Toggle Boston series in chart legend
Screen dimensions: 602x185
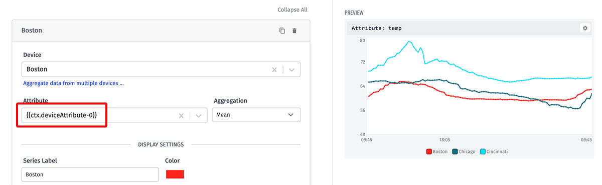tap(436, 151)
